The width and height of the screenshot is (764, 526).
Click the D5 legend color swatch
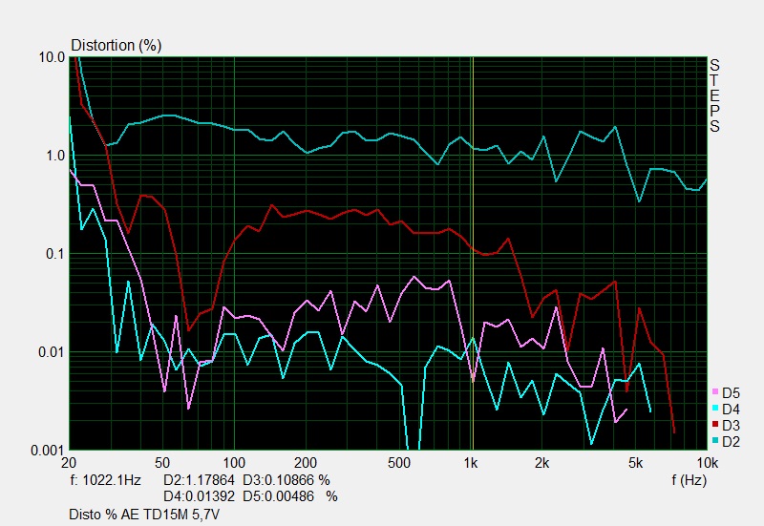point(715,391)
